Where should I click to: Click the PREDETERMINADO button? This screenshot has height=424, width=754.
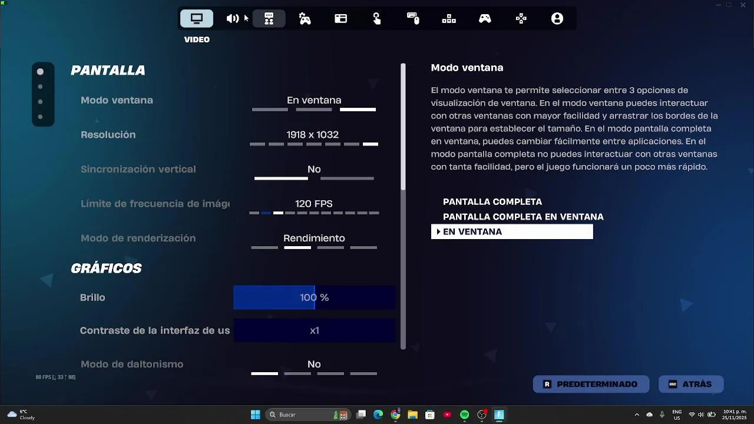(591, 384)
